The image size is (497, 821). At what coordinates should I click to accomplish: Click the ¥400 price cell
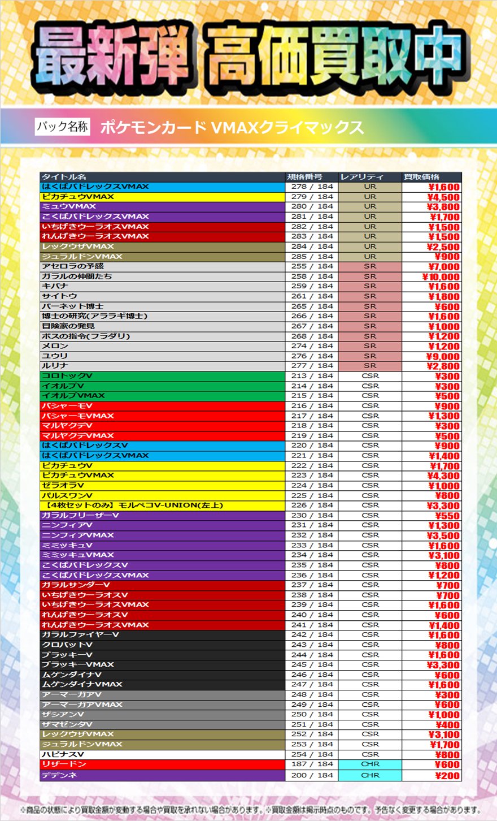(432, 725)
